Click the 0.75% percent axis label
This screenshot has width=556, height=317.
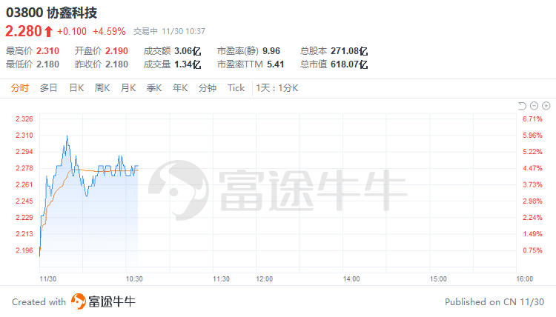pos(532,250)
